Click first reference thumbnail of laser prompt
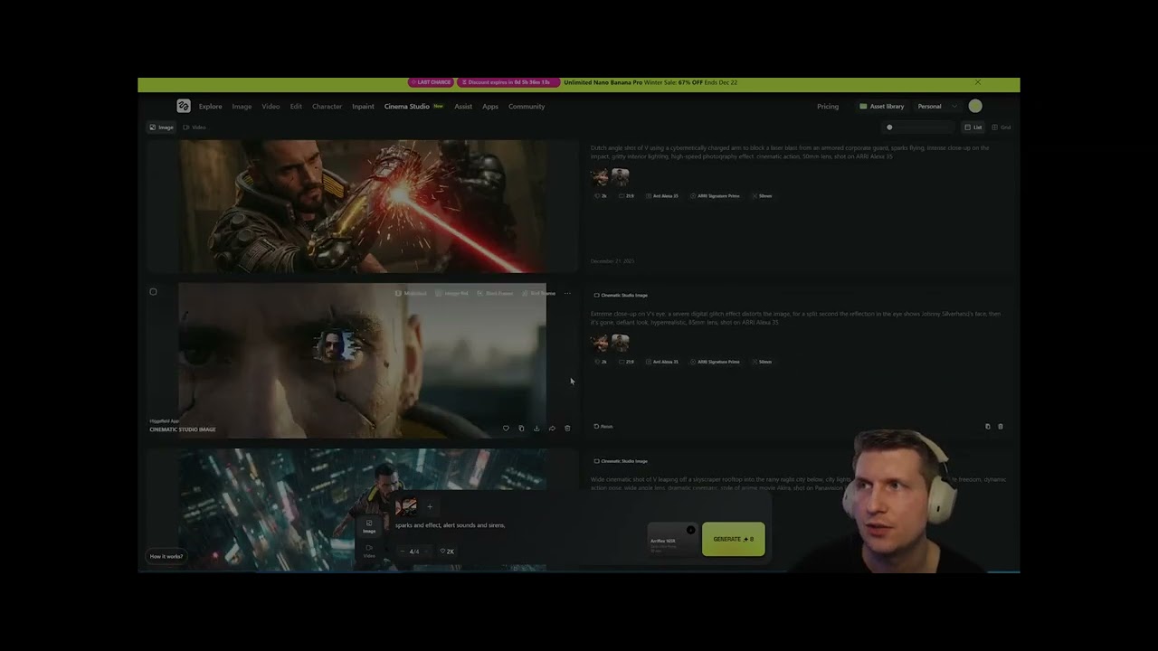 pos(600,177)
